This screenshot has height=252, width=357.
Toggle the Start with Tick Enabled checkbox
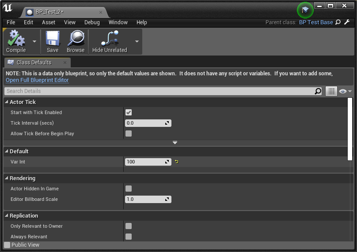pos(129,112)
